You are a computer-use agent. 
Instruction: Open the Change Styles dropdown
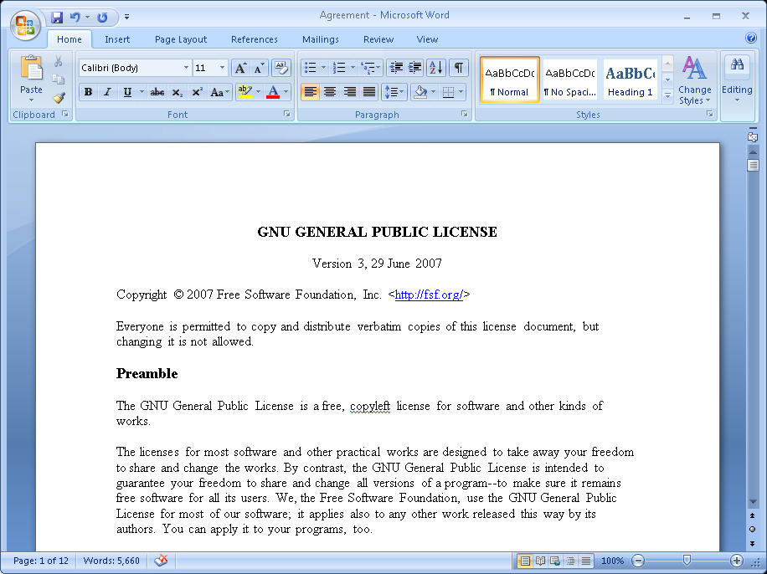(x=694, y=81)
